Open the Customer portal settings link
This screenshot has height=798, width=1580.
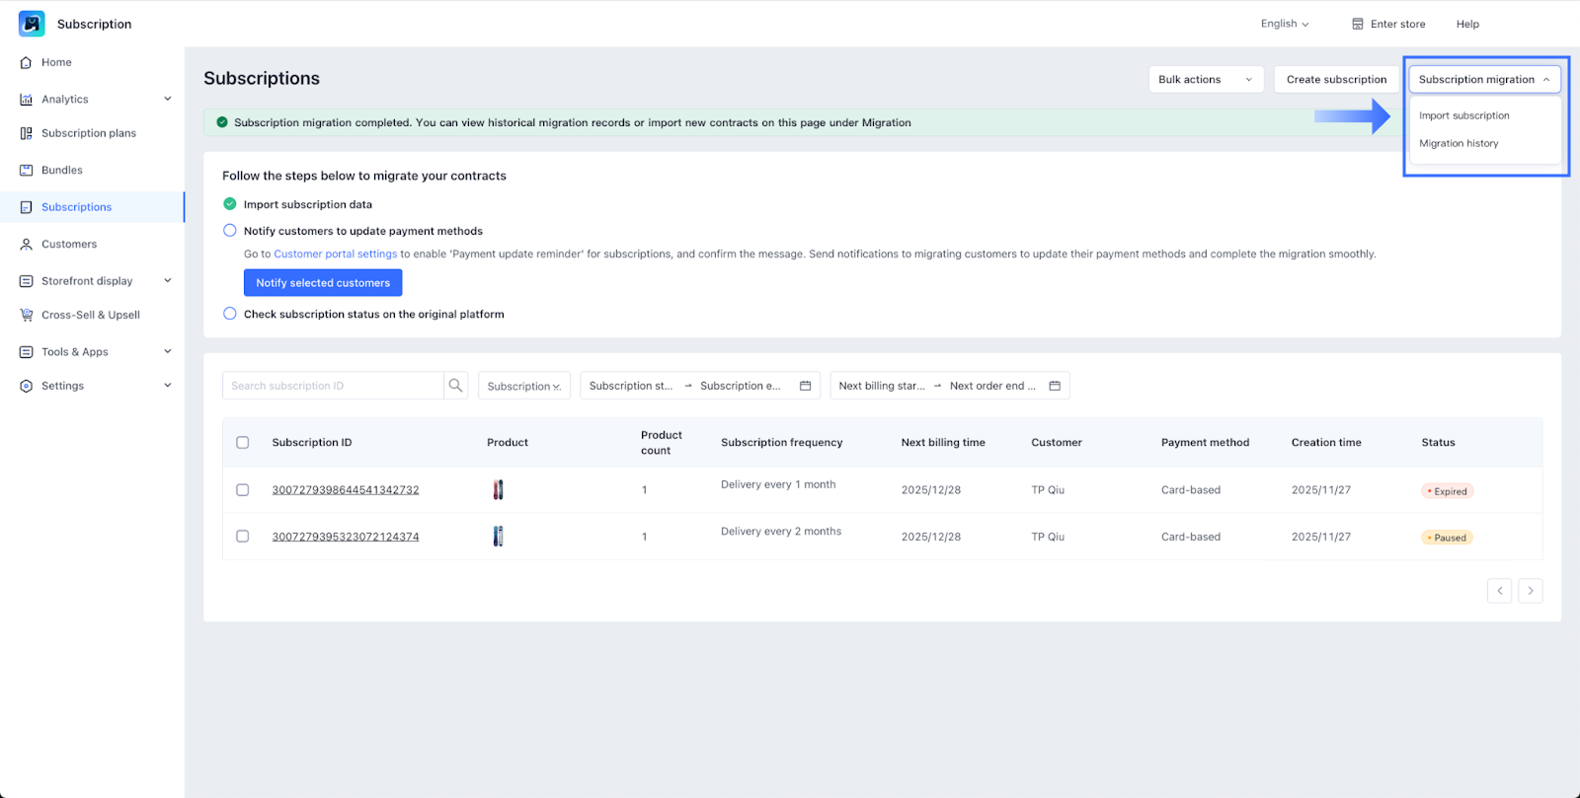[335, 254]
